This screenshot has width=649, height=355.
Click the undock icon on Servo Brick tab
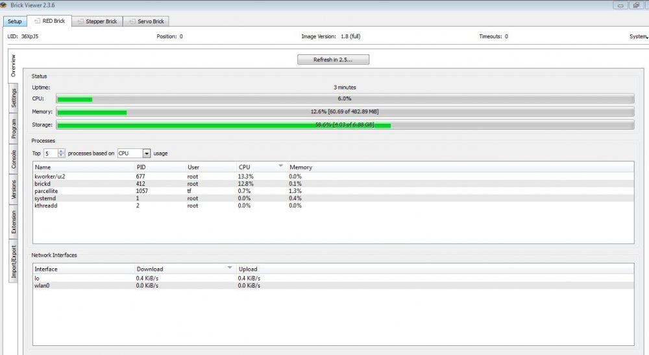[x=131, y=21]
